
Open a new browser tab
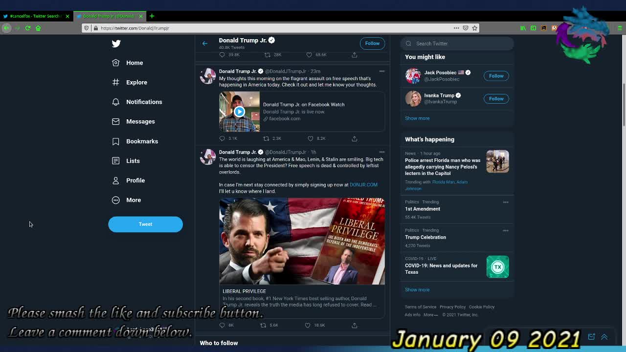[x=152, y=16]
